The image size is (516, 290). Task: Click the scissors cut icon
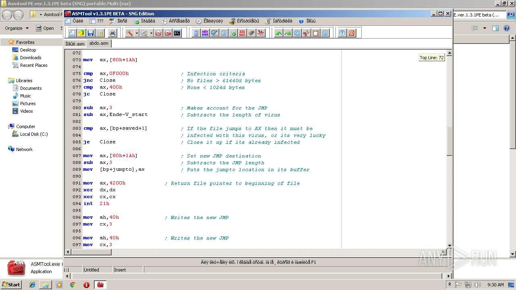click(x=306, y=33)
